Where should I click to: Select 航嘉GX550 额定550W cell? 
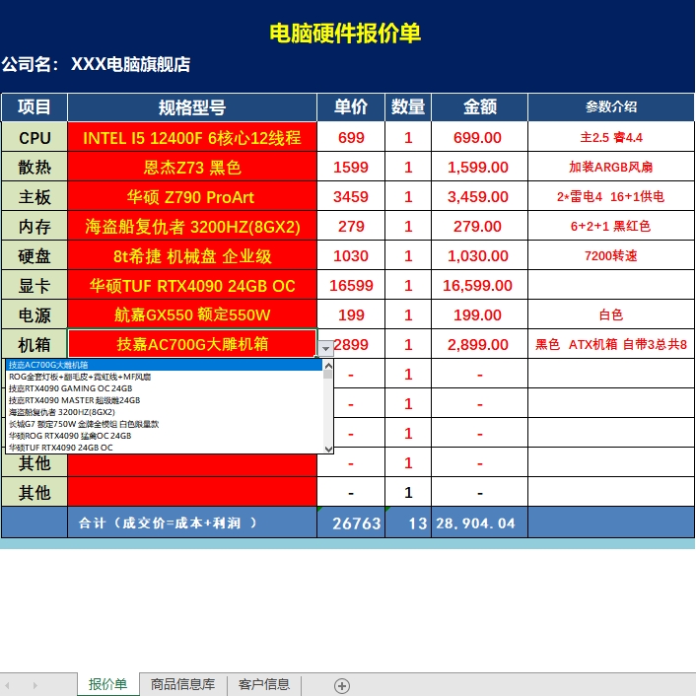(x=192, y=315)
